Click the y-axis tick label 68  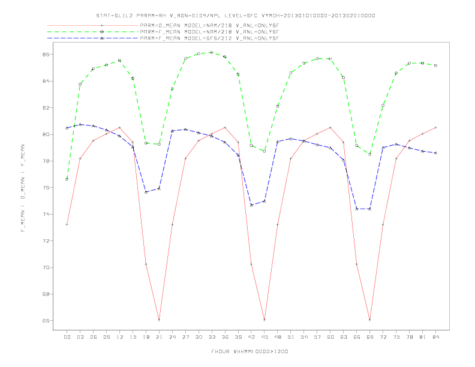(46, 294)
